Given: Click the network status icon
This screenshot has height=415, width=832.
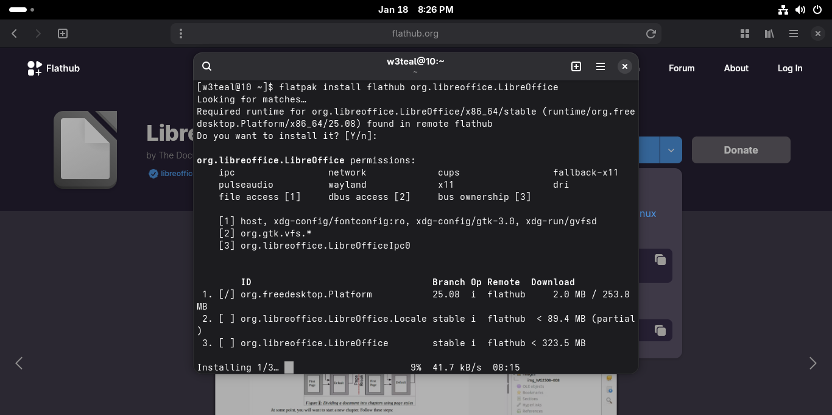Looking at the screenshot, I should pyautogui.click(x=783, y=10).
